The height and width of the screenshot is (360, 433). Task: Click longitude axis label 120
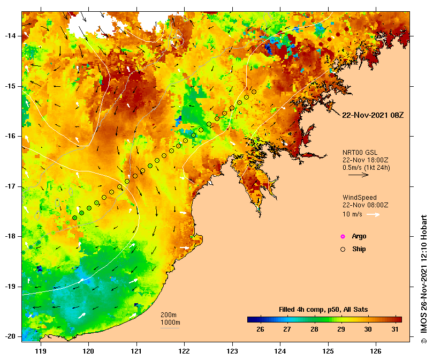(88, 351)
